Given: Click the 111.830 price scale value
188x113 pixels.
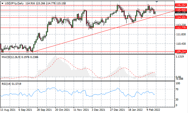Looking at the screenshot, I should pyautogui.click(x=181, y=34).
